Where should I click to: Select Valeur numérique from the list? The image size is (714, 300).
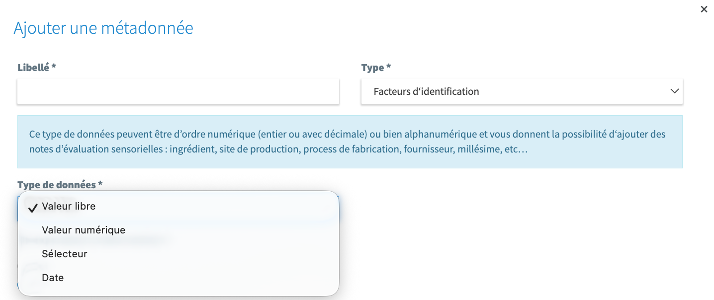tap(84, 230)
